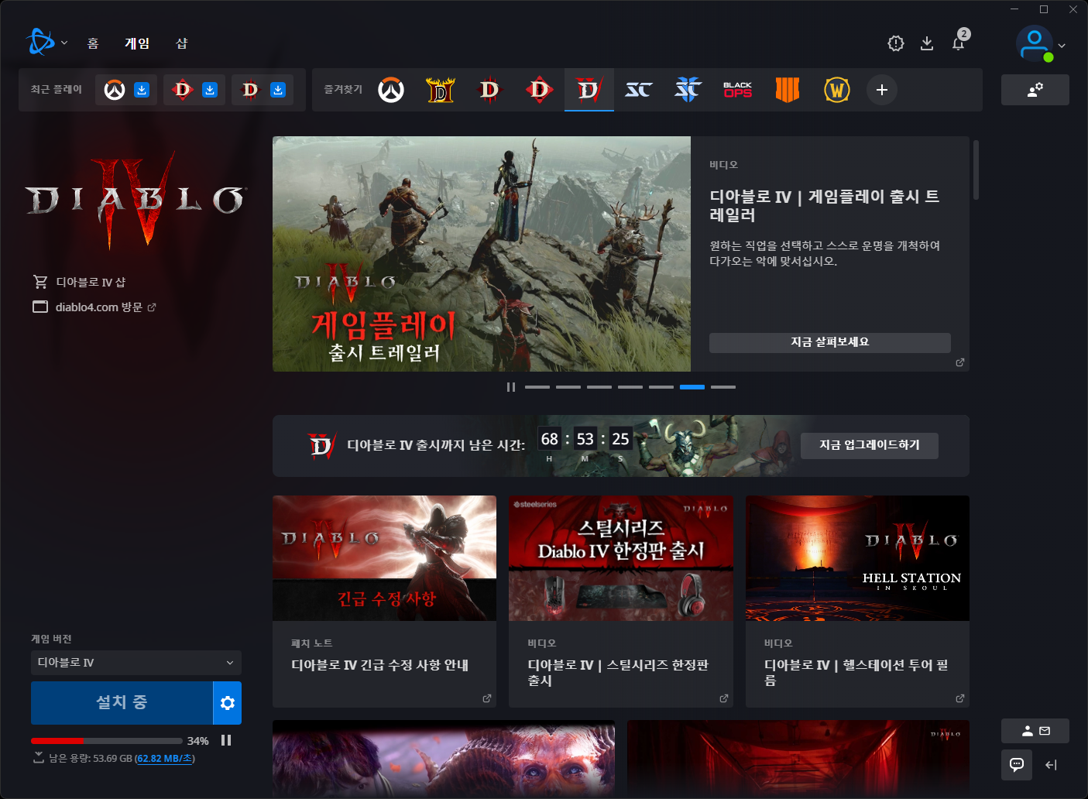Expand the dropdown arrow beside Battle.net logo
The width and height of the screenshot is (1088, 799).
point(64,43)
